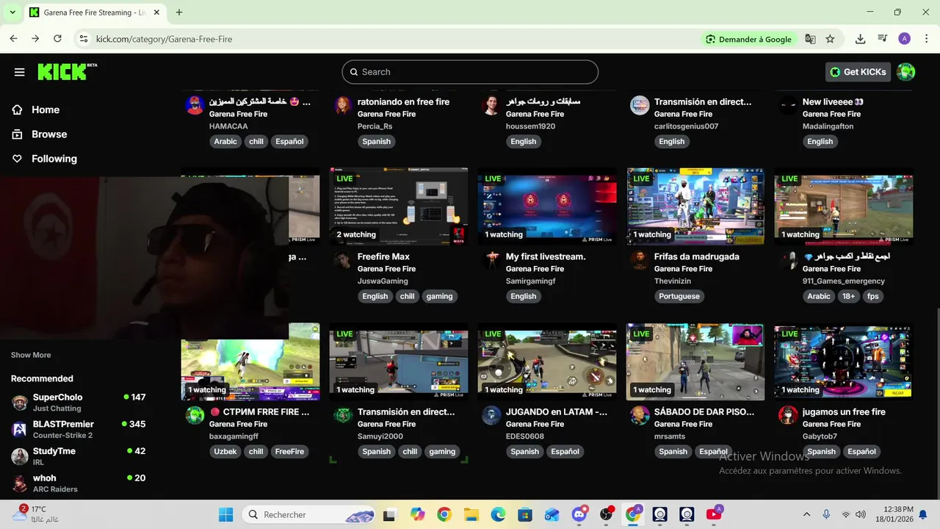Click New liveeee stream title

[833, 101]
